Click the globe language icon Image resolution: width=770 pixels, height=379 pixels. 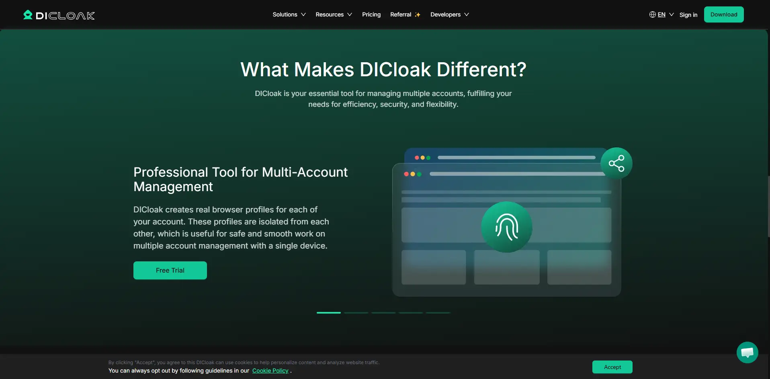click(x=652, y=14)
